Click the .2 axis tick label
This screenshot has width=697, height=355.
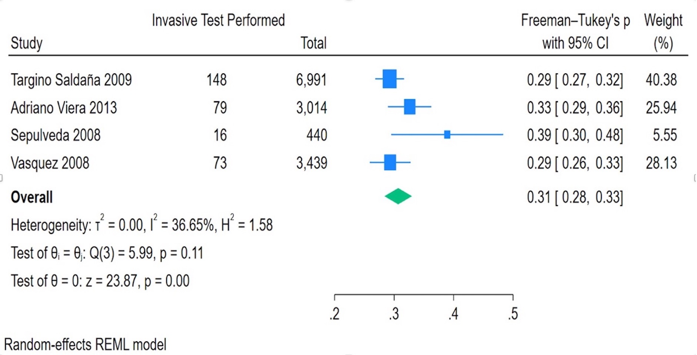coord(334,314)
